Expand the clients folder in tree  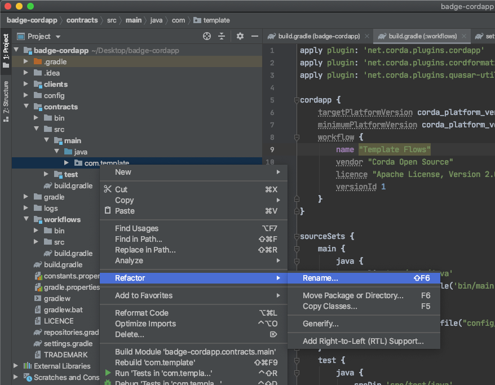26,85
